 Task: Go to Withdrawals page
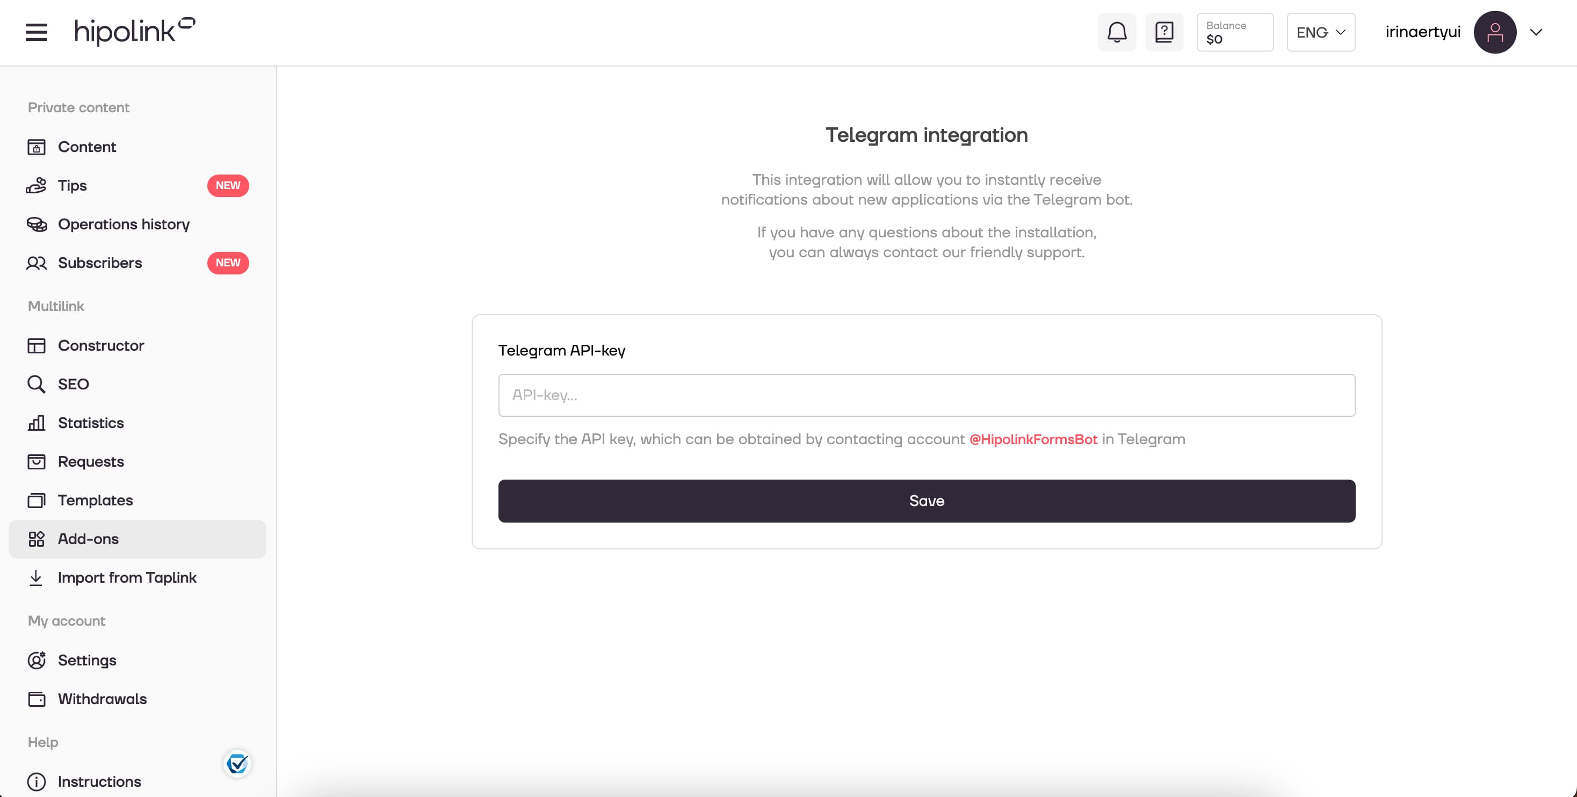tap(137, 698)
